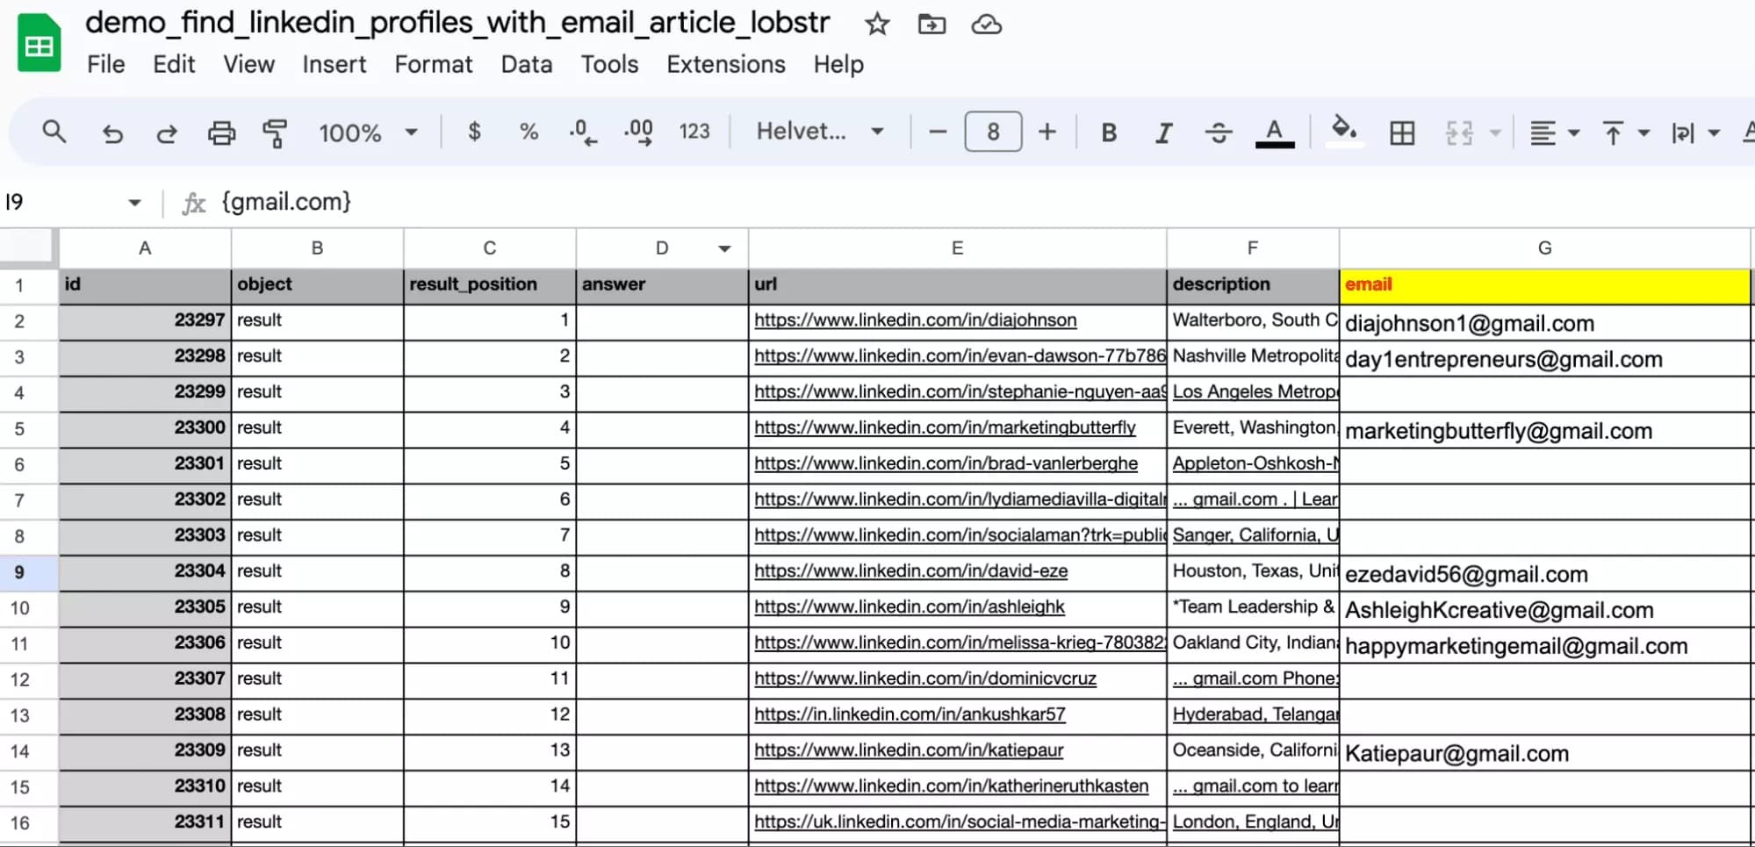Toggle italic formatting
Image resolution: width=1755 pixels, height=847 pixels.
click(1162, 132)
